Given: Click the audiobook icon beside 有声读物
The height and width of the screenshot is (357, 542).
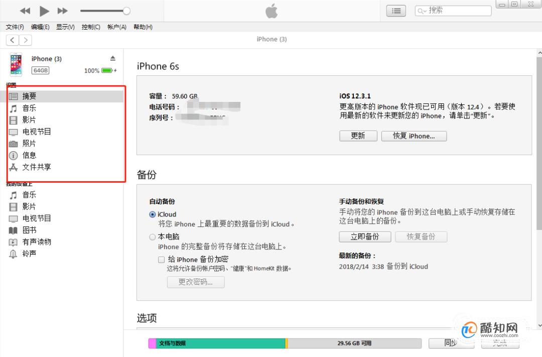Looking at the screenshot, I should click(x=13, y=242).
